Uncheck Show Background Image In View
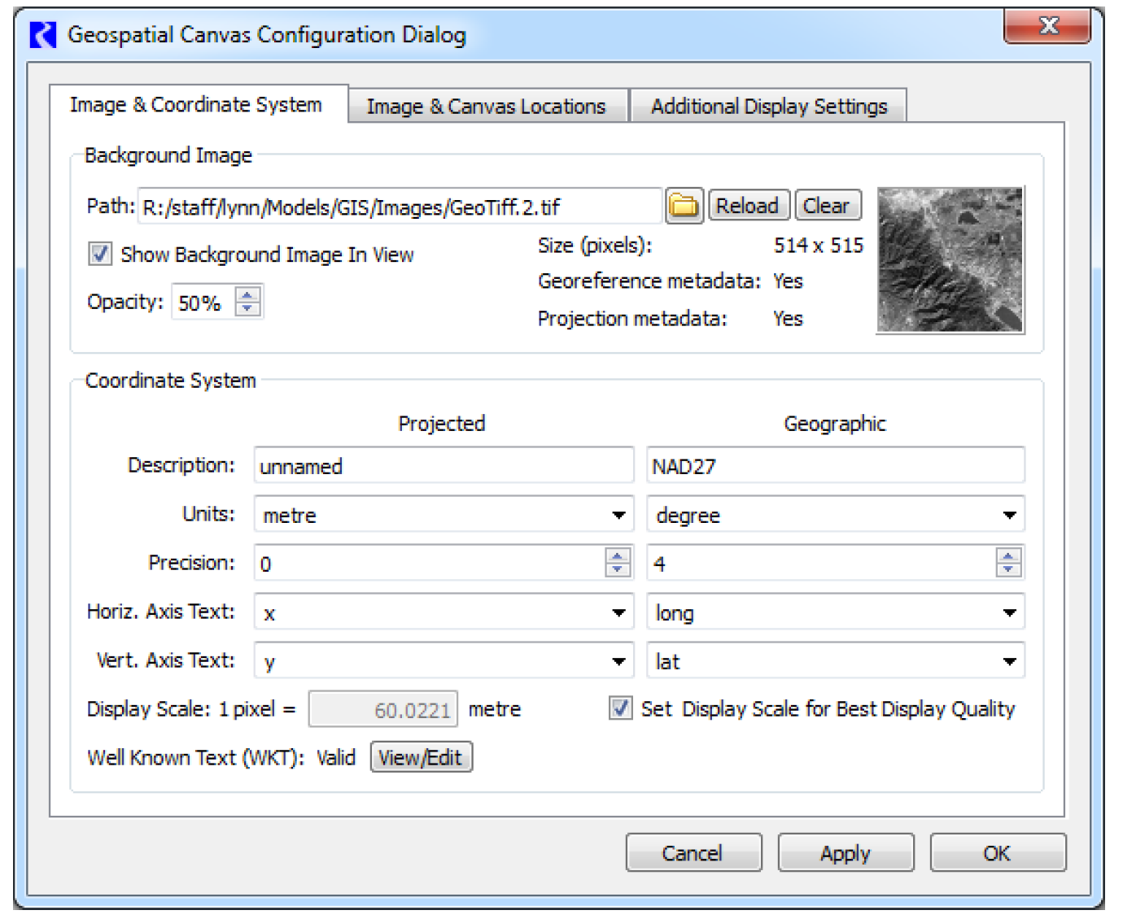Screen dimensions: 1123x919 pyautogui.click(x=100, y=255)
